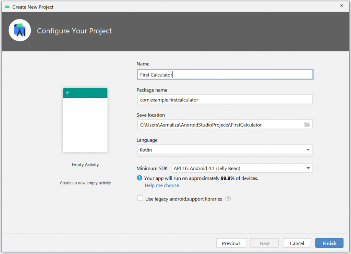
Task: Click into the Name field containing First Calculator
Action: tap(225, 74)
